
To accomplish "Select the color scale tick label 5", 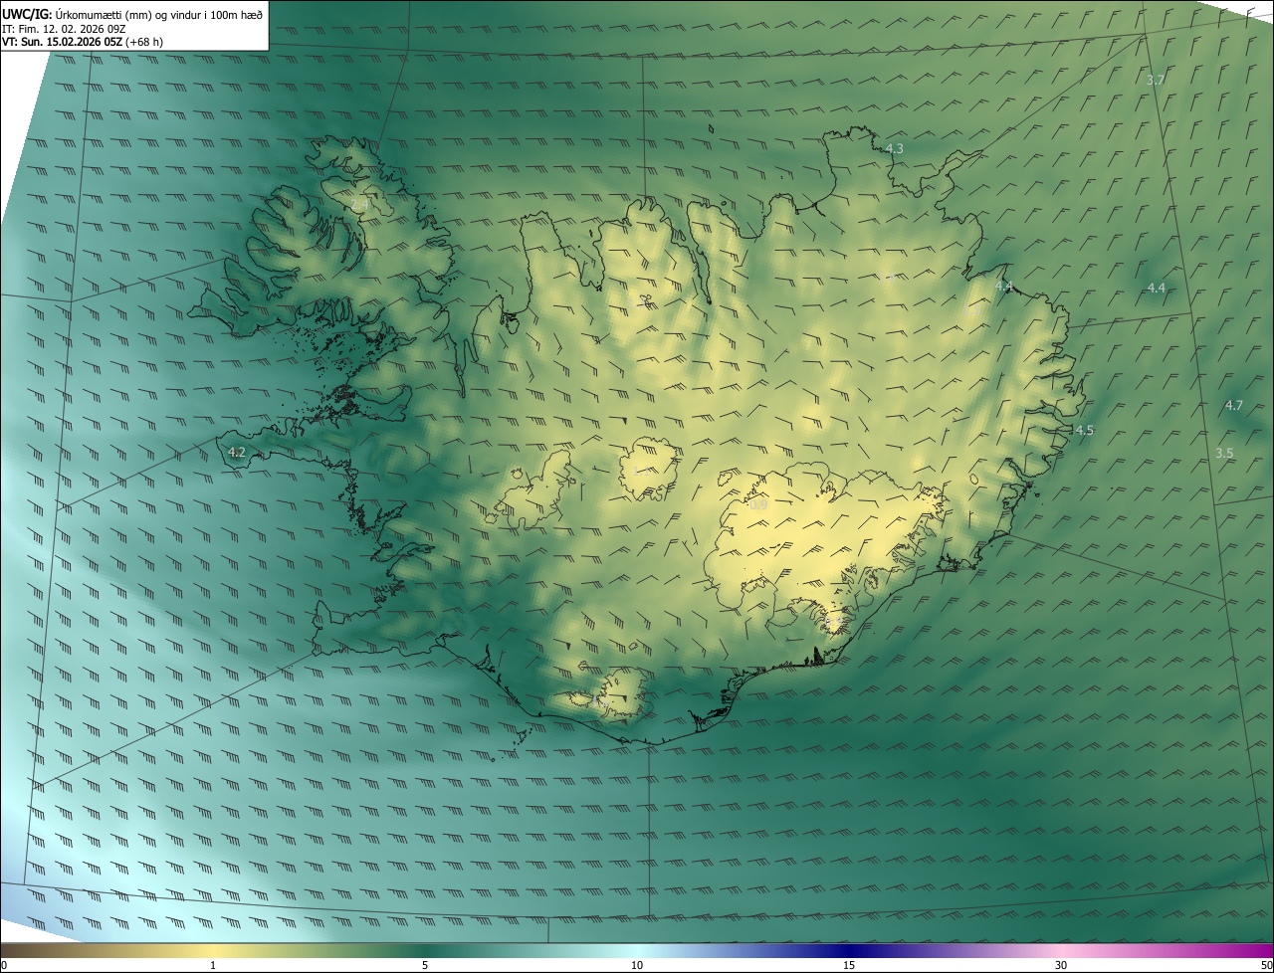I will (x=425, y=965).
